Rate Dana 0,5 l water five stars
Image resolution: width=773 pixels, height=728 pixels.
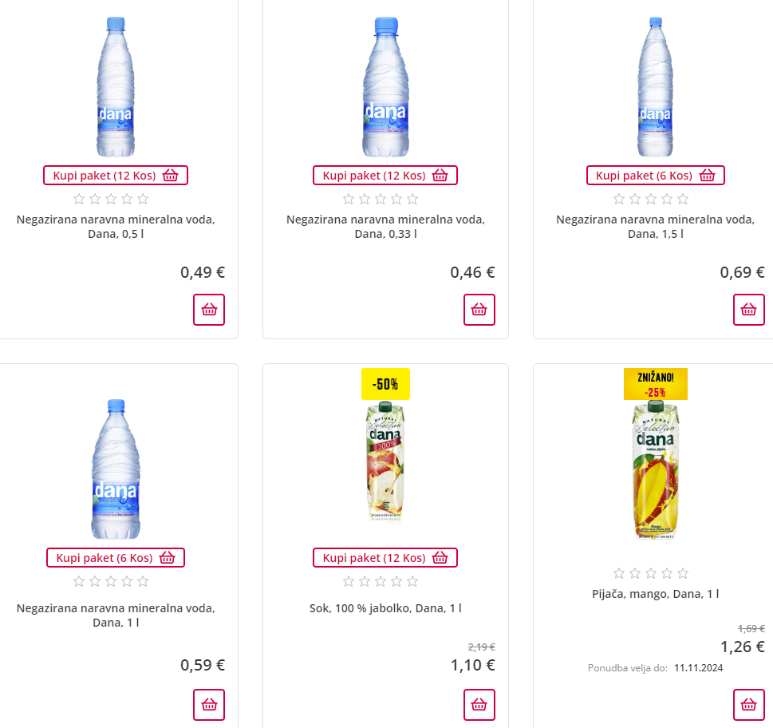point(143,199)
